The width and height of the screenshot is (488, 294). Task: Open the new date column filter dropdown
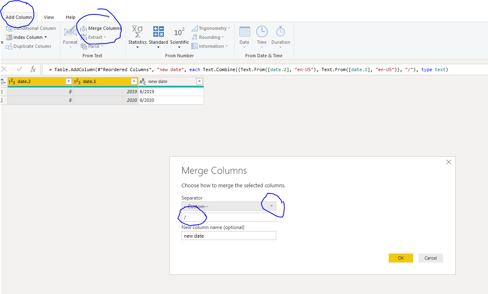pyautogui.click(x=199, y=81)
